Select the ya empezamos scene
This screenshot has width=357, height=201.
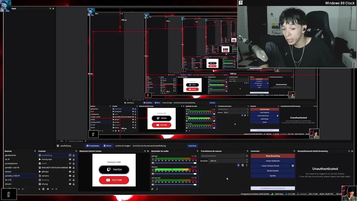point(11,163)
